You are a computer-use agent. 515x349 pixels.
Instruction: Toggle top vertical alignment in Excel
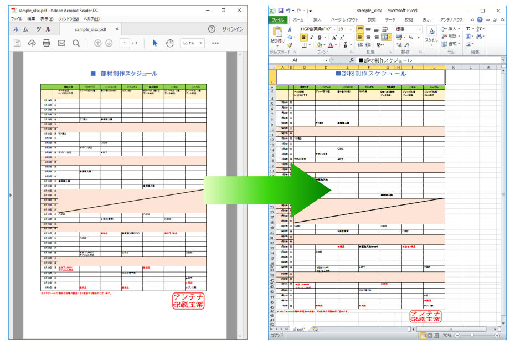(x=360, y=29)
